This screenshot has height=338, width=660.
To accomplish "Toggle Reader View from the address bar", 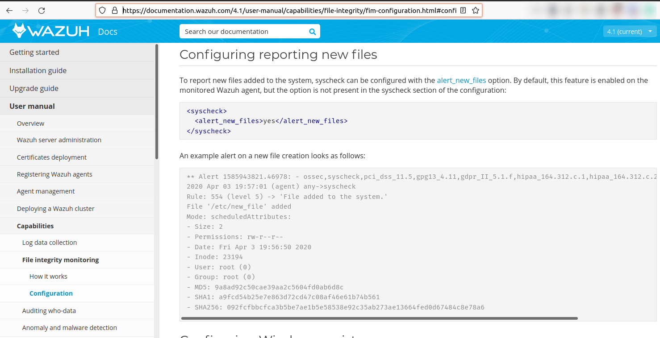I will 463,10.
